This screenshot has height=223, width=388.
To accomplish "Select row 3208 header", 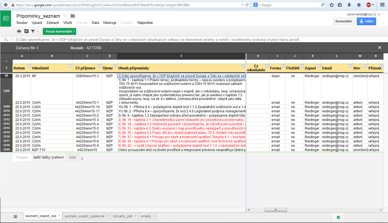I will point(6,91).
